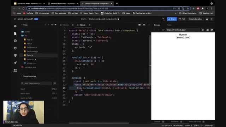Go back in the preview browser

point(154,30)
